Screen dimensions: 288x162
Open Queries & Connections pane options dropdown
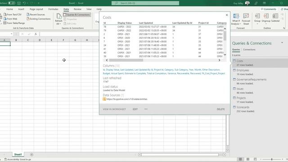click(282, 43)
